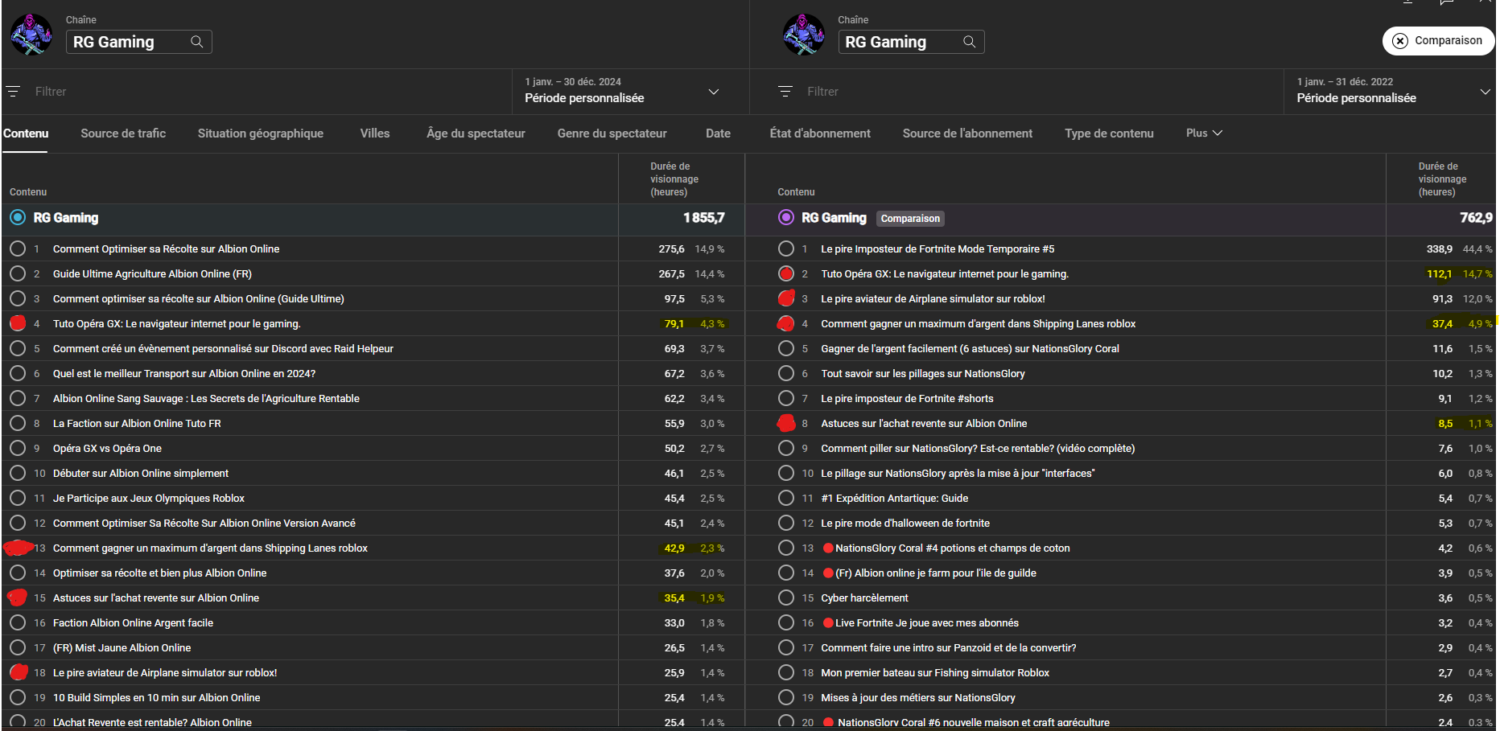Toggle circle for Débuter sur Albion Online simplement

click(18, 474)
